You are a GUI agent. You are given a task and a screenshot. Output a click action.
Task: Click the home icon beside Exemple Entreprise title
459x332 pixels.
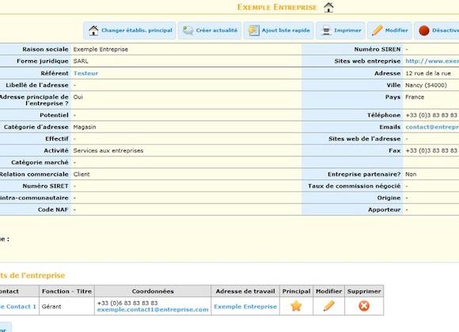click(x=328, y=7)
